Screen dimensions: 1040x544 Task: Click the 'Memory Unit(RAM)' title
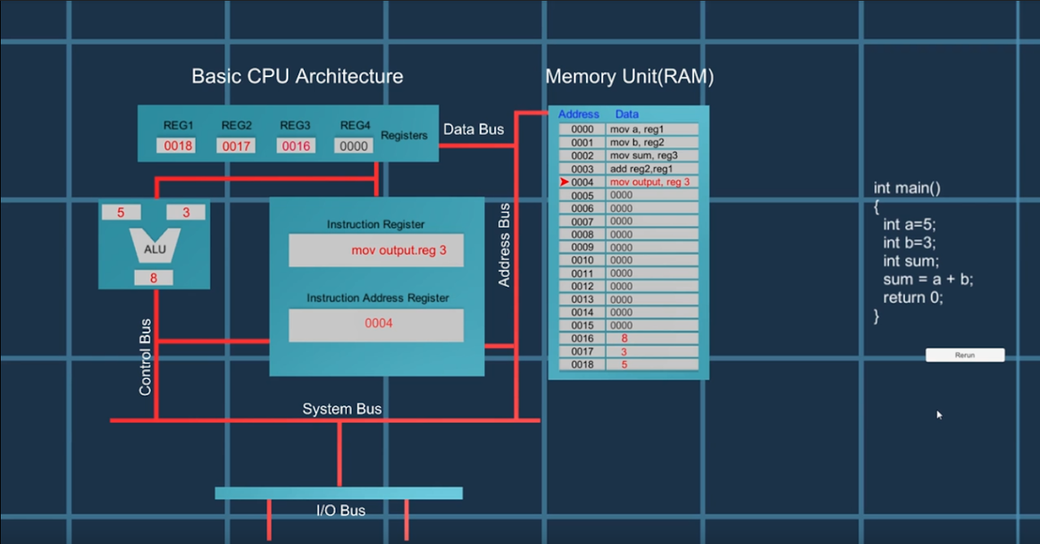coord(629,76)
